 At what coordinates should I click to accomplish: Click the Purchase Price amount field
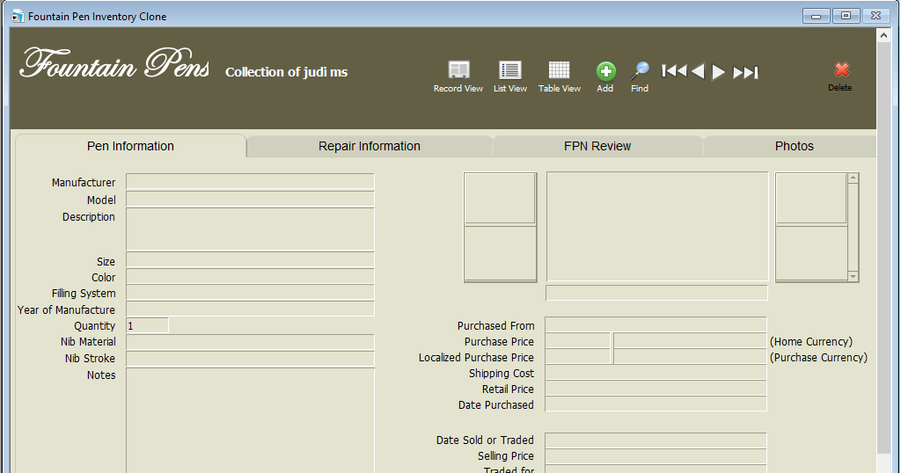tap(577, 340)
